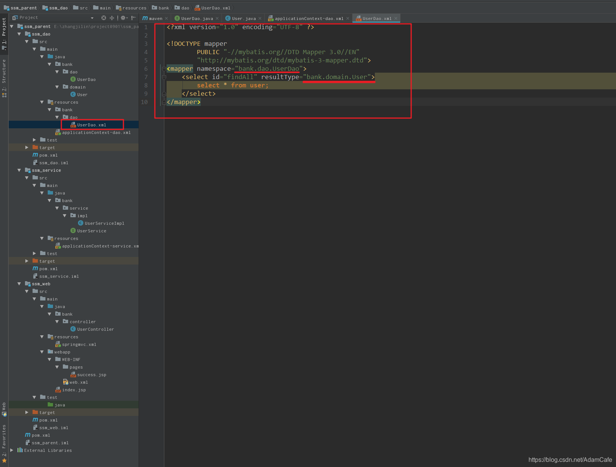Viewport: 616px width, 467px height.
Task: Select UserServiceImpl in the project tree
Action: click(104, 223)
